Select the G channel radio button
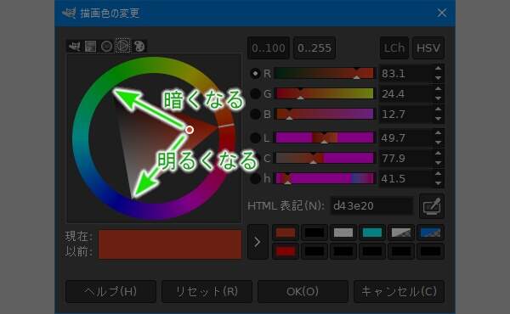This screenshot has width=510, height=314. (x=255, y=94)
